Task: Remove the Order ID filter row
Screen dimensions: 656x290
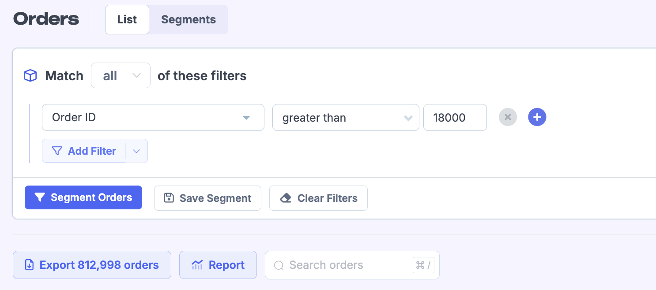Action: (x=508, y=118)
